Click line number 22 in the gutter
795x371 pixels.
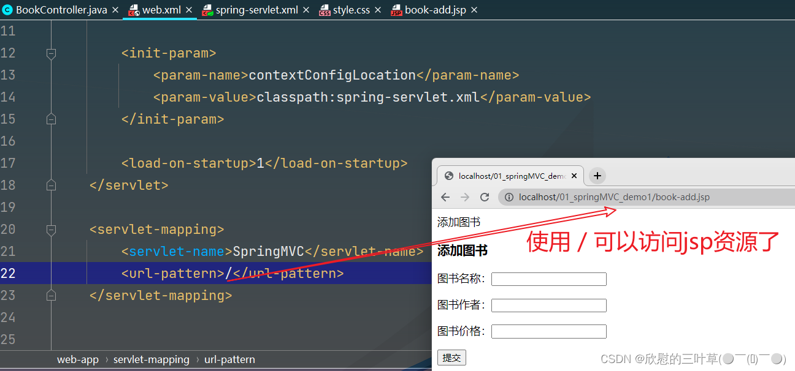click(x=8, y=273)
